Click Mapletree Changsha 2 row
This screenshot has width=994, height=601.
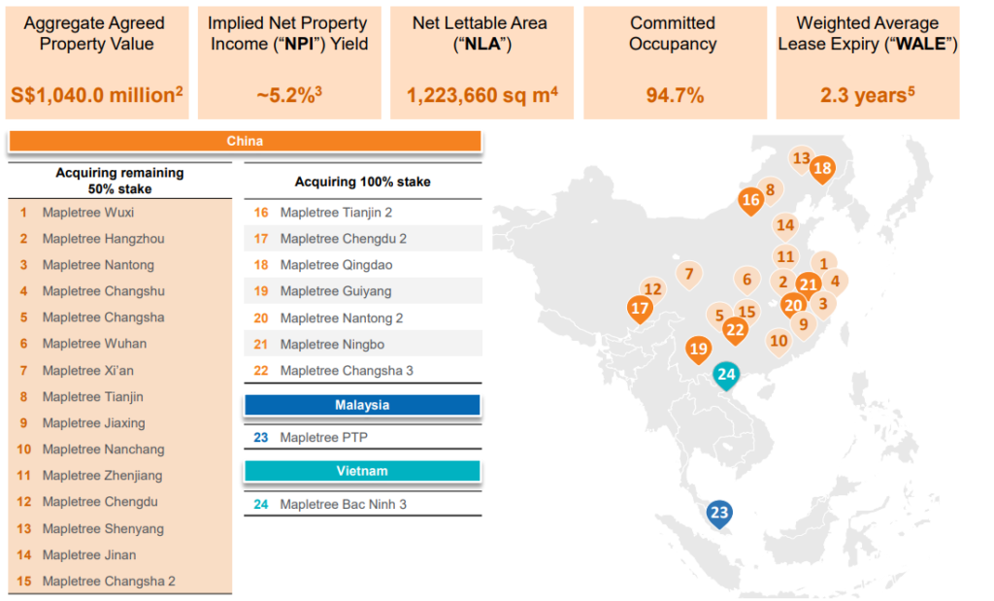[119, 582]
